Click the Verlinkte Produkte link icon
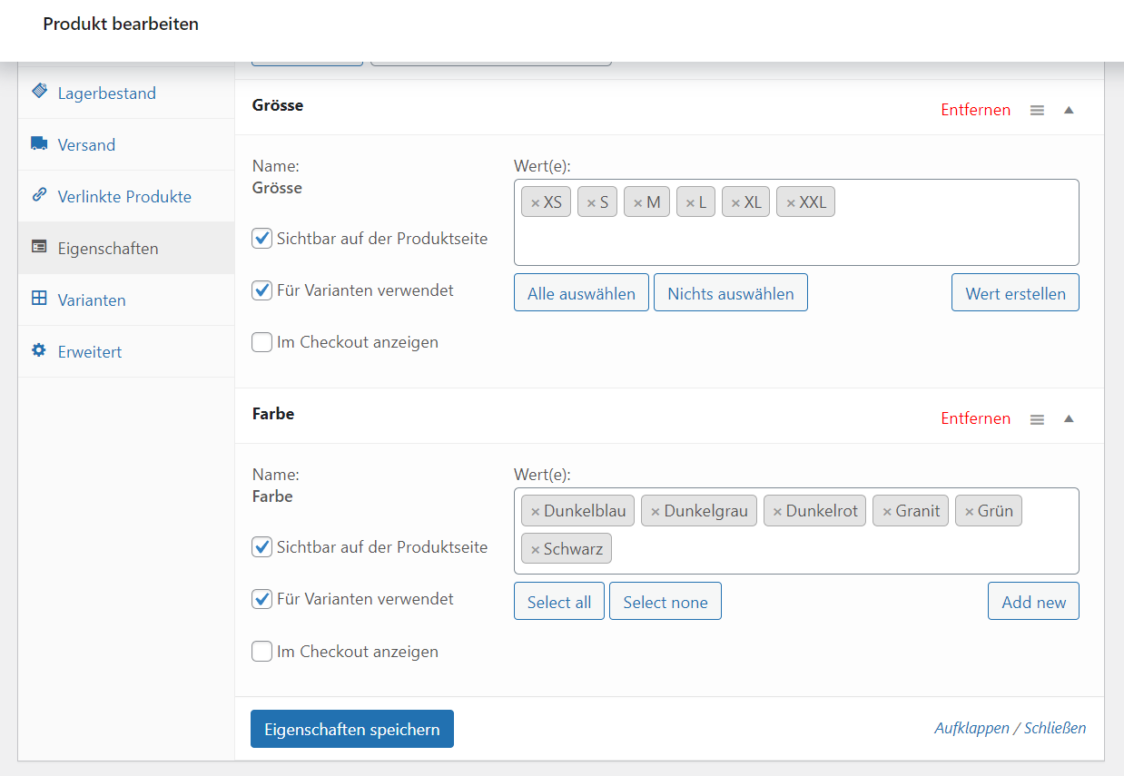The image size is (1124, 776). 39,195
